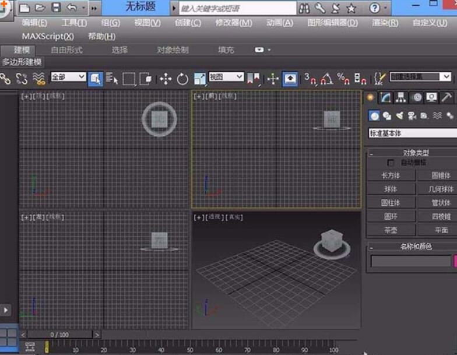The height and width of the screenshot is (355, 457).
Task: Select the Rotate tool in toolbar
Action: tap(182, 79)
